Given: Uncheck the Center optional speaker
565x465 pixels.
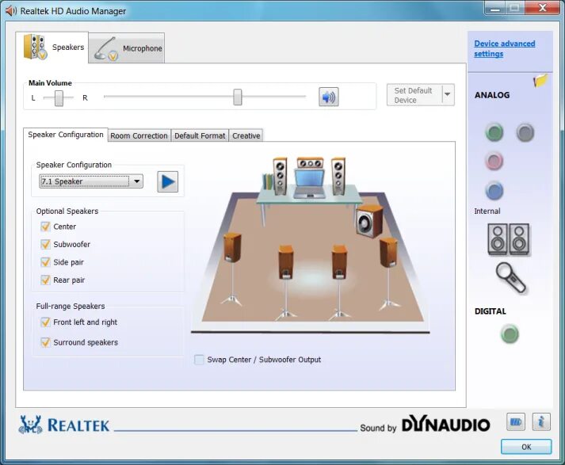Looking at the screenshot, I should (45, 227).
